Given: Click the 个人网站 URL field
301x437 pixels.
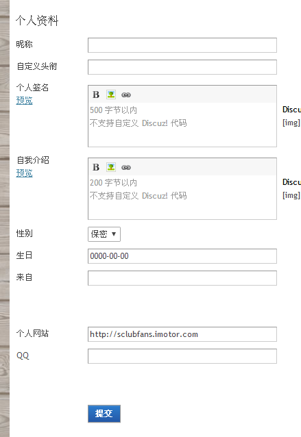Looking at the screenshot, I should (x=182, y=334).
